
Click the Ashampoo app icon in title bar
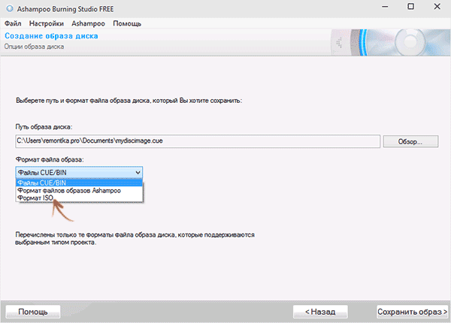pos(9,8)
